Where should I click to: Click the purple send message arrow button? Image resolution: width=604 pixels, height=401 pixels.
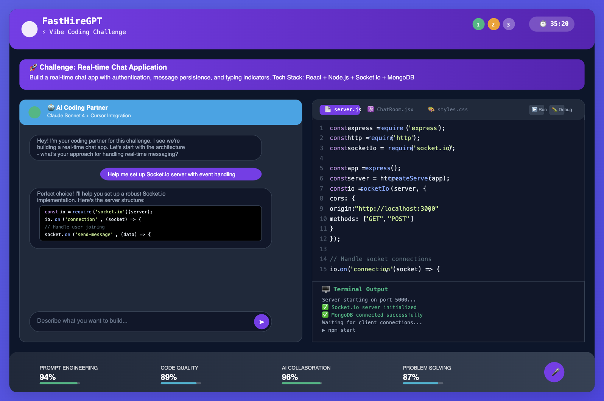[261, 322]
